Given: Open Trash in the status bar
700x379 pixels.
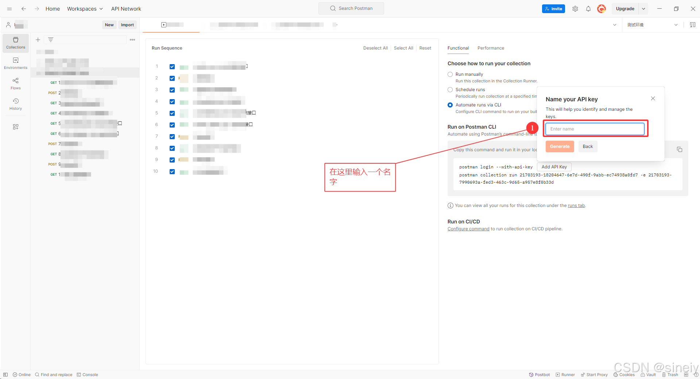Looking at the screenshot, I should point(670,375).
